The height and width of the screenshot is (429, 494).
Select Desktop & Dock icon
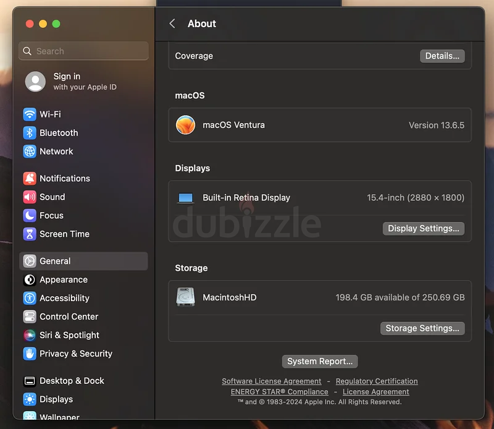click(30, 381)
